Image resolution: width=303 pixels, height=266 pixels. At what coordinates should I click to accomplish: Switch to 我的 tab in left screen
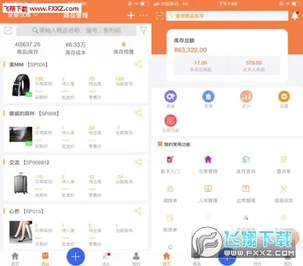point(136,259)
